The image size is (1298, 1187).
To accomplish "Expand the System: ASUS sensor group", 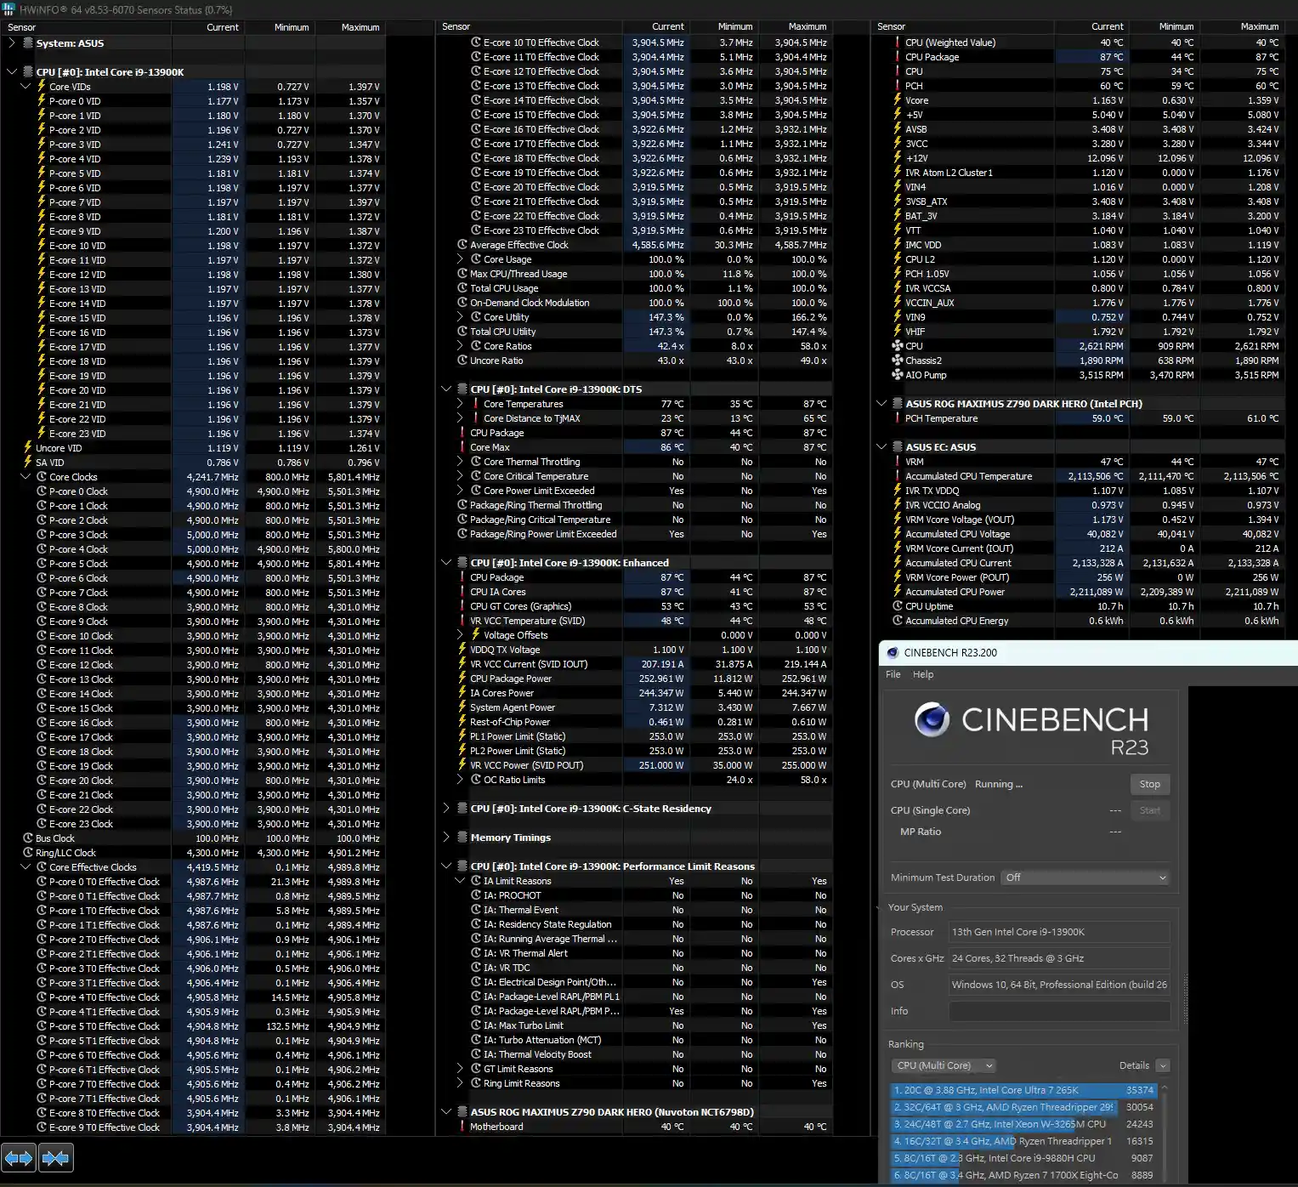I will tap(12, 43).
